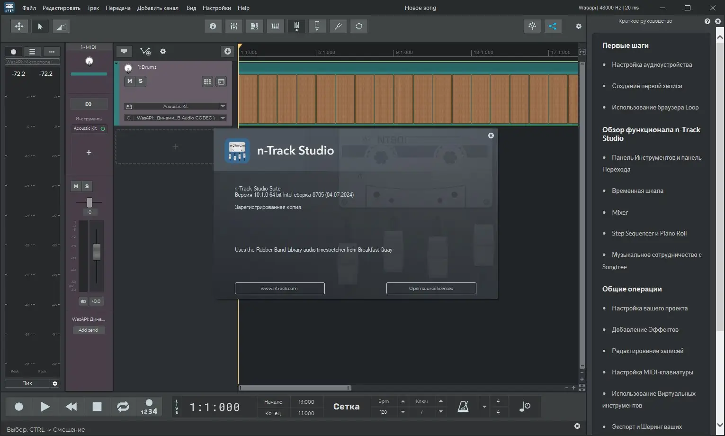Expand the Acoustic Kit instrument dropdown
725x436 pixels.
click(223, 107)
